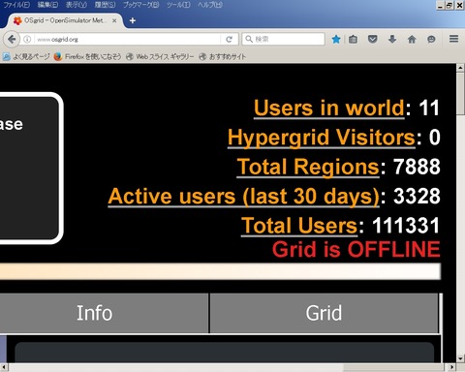465x372 pixels.
Task: Click the chat smiley icon in toolbar
Action: pos(431,40)
